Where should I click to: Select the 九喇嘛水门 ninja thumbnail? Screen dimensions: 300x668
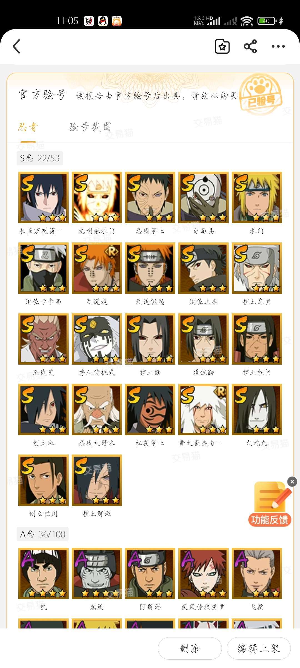pos(97,197)
